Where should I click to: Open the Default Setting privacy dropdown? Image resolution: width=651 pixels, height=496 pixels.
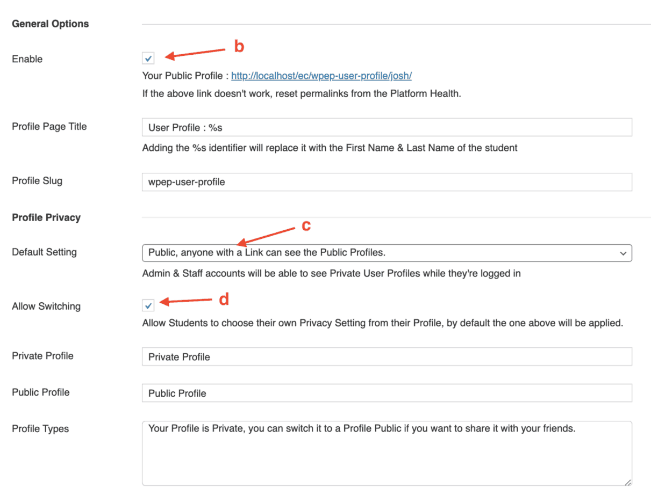[387, 252]
